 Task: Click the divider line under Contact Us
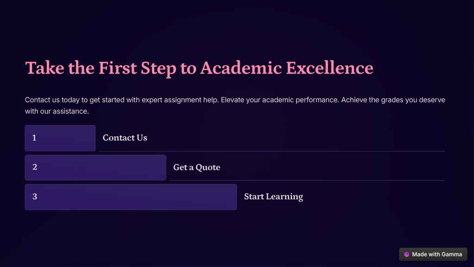coord(272,151)
